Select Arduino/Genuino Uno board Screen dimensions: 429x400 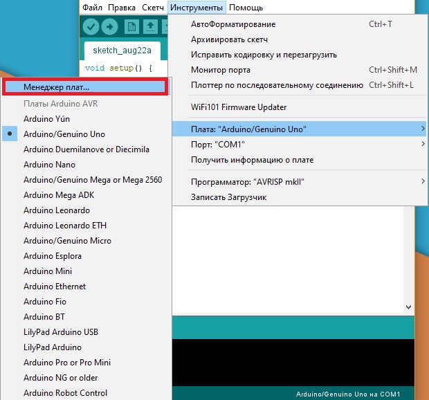click(86, 134)
